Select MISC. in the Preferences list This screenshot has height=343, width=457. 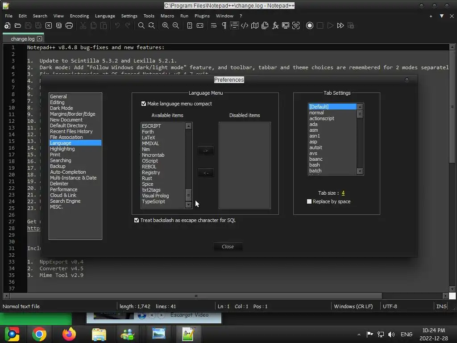pyautogui.click(x=75, y=207)
